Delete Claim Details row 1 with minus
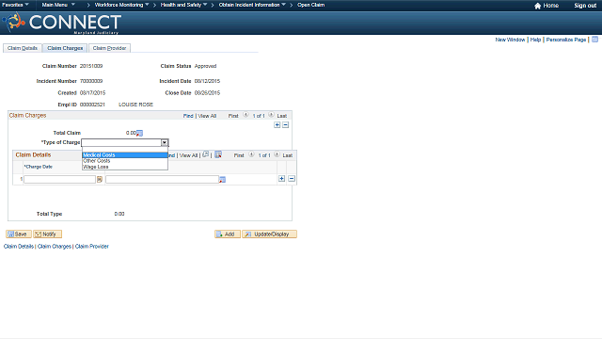This screenshot has height=339, width=602. tap(292, 179)
